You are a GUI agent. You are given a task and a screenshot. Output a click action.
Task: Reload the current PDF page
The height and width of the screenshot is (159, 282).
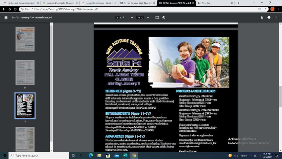pyautogui.click(x=15, y=9)
